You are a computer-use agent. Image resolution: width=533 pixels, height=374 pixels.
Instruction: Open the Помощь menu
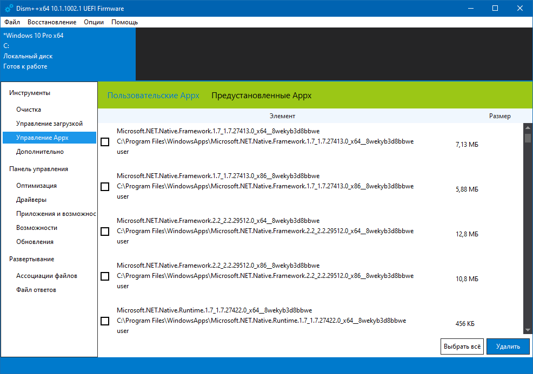click(x=124, y=22)
